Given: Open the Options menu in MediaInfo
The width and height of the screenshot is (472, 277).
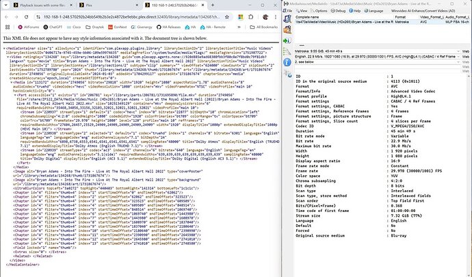Looking at the screenshot, I should 319,10.
